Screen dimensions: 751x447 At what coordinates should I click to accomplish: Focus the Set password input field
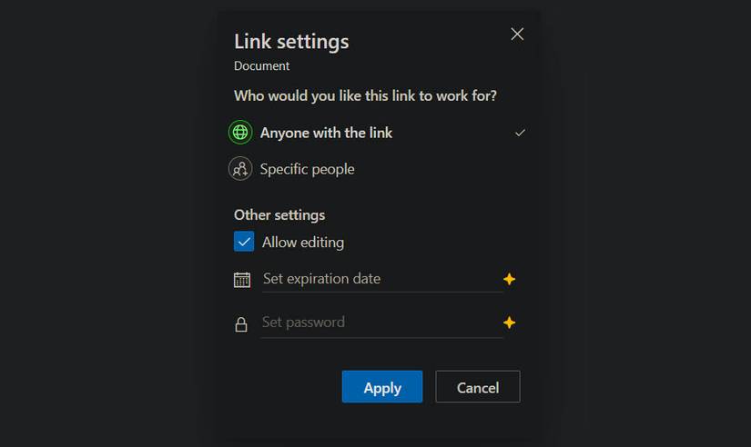point(381,323)
